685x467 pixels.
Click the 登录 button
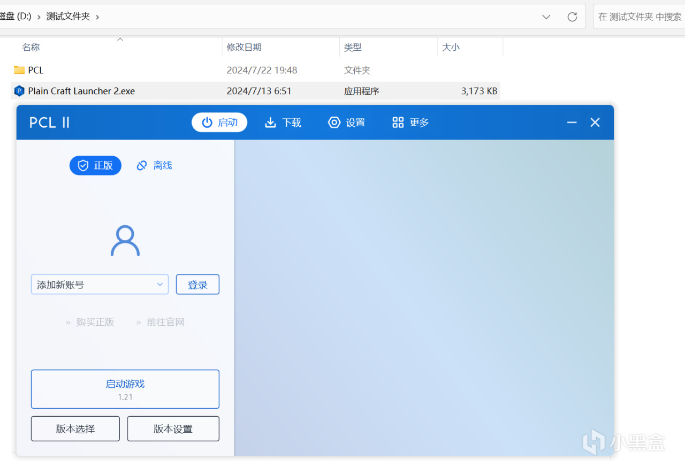click(x=197, y=285)
